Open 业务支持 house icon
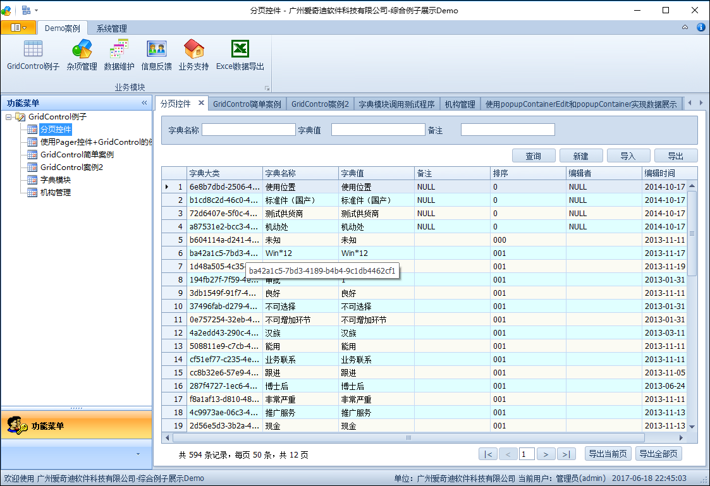710x486 pixels. [x=193, y=55]
